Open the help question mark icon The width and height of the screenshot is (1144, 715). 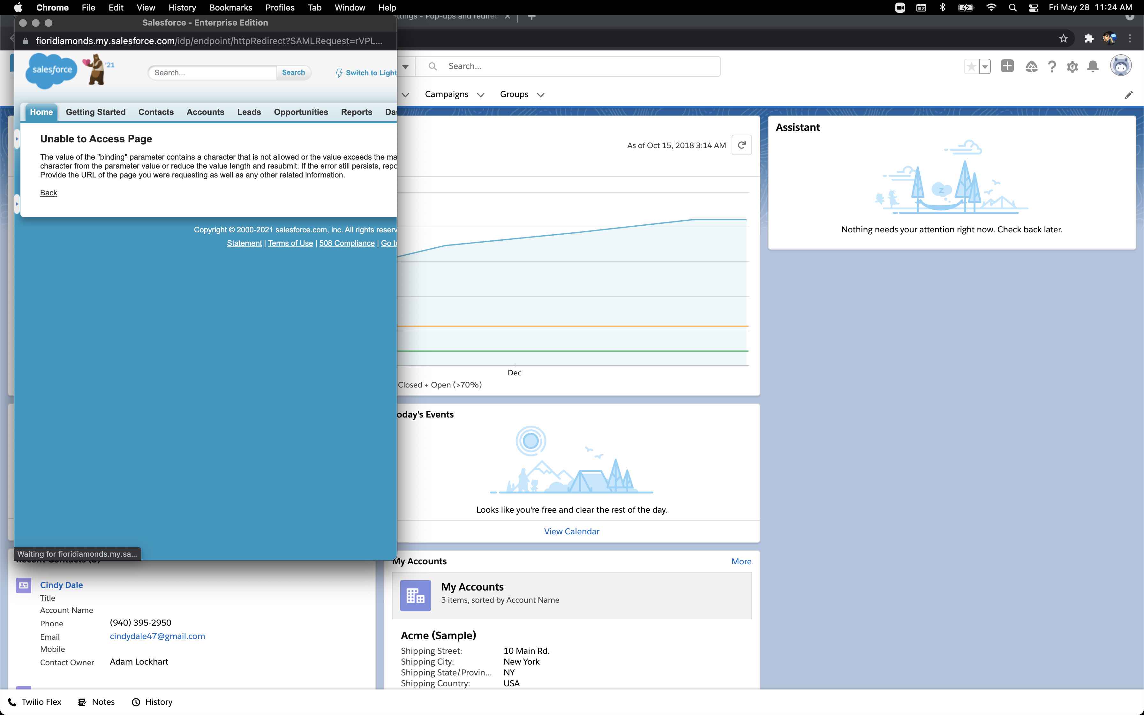(x=1052, y=67)
